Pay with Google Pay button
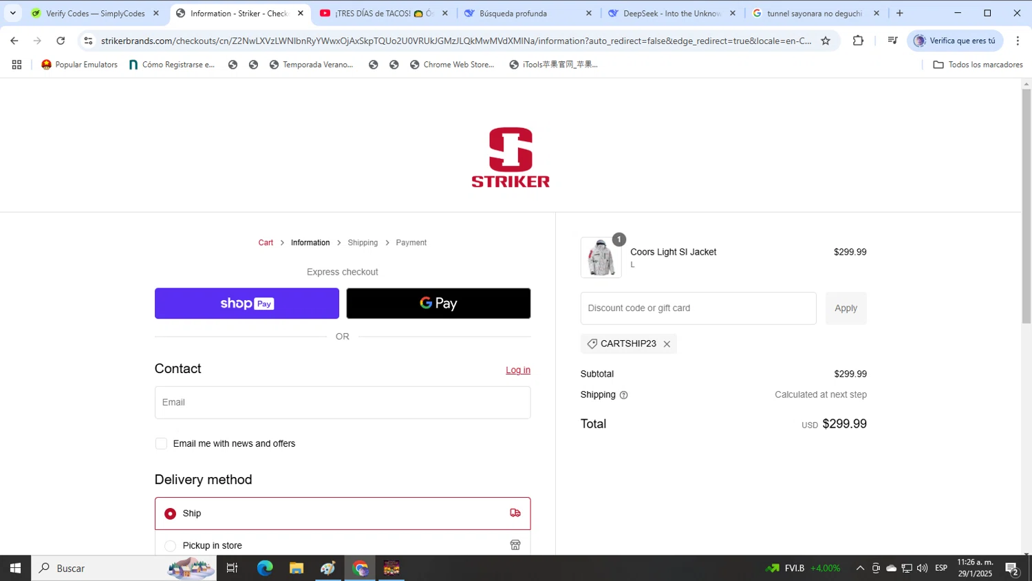Screen dimensions: 1032x581 tap(438, 304)
